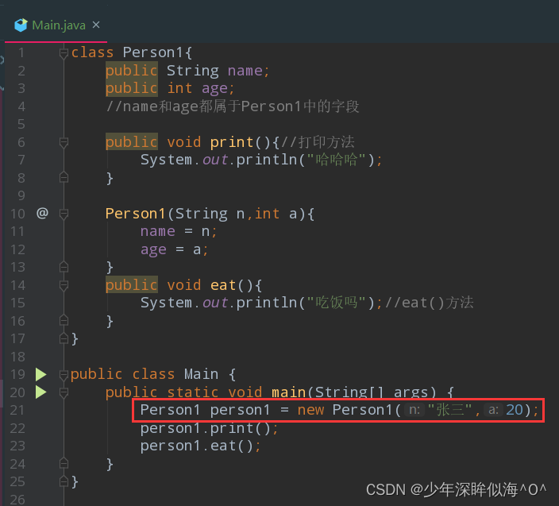Screen dimensions: 559x506
Task: Click line number 1 in the gutter
Action: [21, 52]
